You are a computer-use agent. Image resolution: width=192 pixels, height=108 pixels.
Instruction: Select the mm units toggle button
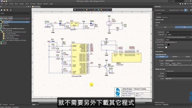click(165, 27)
